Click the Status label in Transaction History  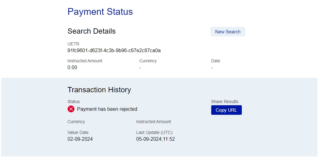coord(73,102)
